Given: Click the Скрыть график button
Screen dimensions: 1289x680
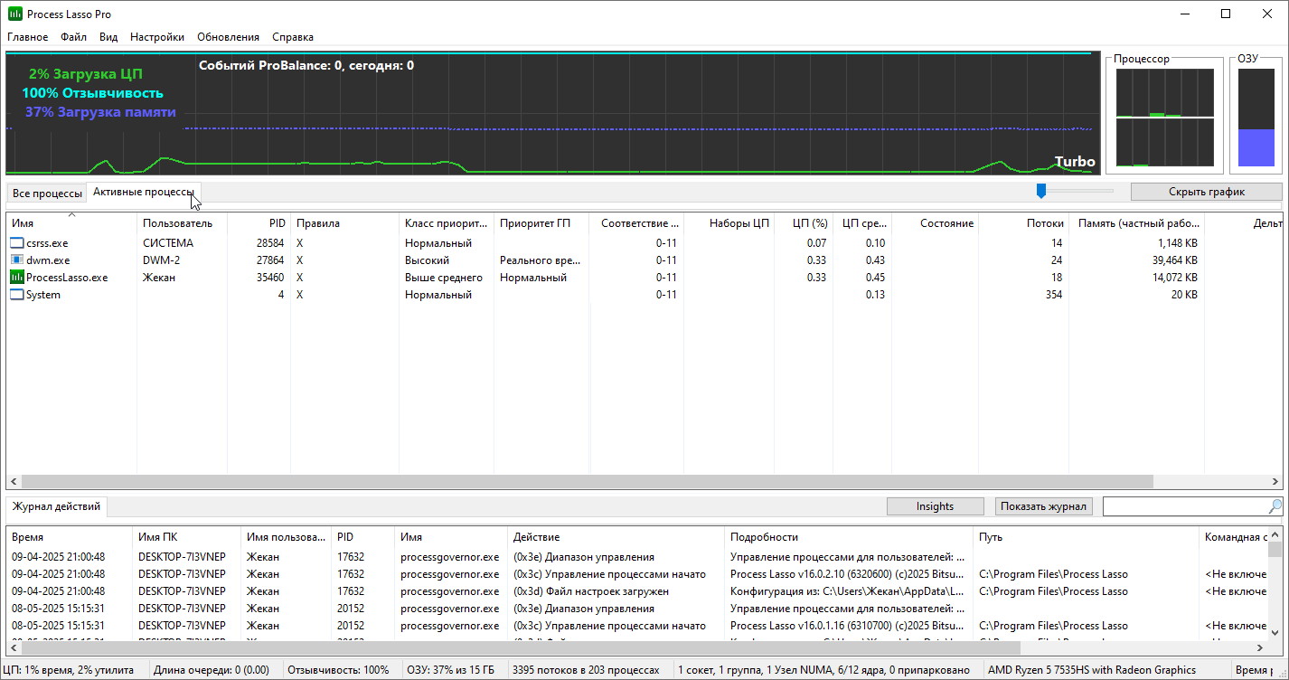Looking at the screenshot, I should click(1206, 192).
